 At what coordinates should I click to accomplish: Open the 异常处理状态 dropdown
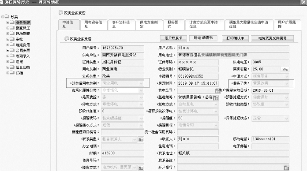pyautogui.click(x=287, y=119)
